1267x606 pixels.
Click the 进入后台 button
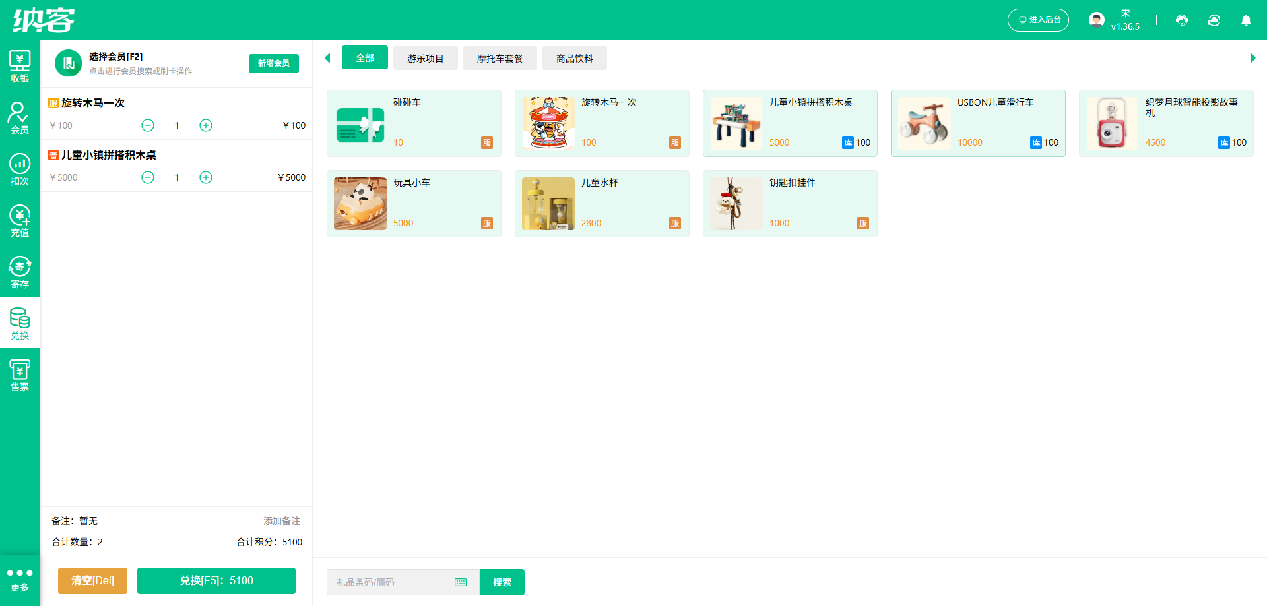[1038, 20]
